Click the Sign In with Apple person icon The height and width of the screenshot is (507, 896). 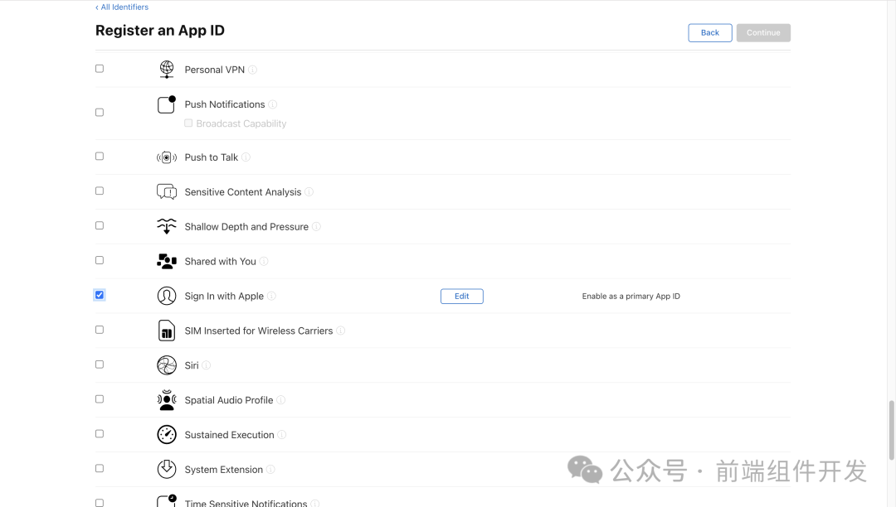coord(166,296)
